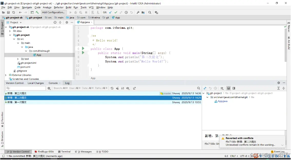Viewport: 292px width, 160px height.
Task: Toggle the eye view-options icon in log
Action: coord(128,88)
